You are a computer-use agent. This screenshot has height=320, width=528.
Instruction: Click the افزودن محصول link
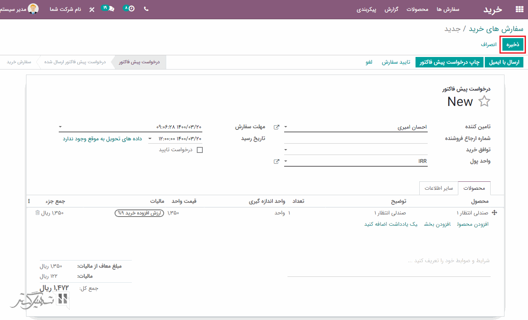point(473,224)
